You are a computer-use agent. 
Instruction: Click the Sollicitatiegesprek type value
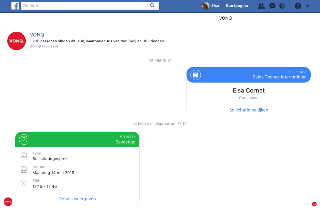click(x=50, y=159)
